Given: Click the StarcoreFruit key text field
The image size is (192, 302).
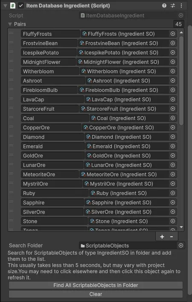Looking at the screenshot, I should 50,109.
